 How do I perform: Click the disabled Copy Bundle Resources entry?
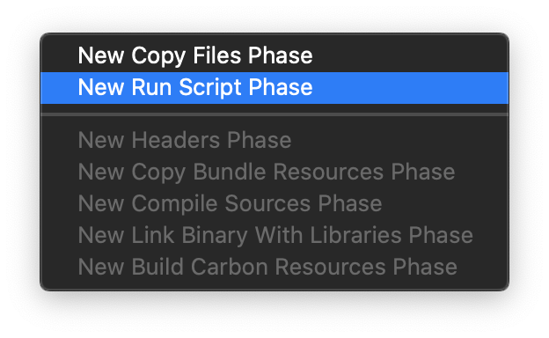coord(274,173)
